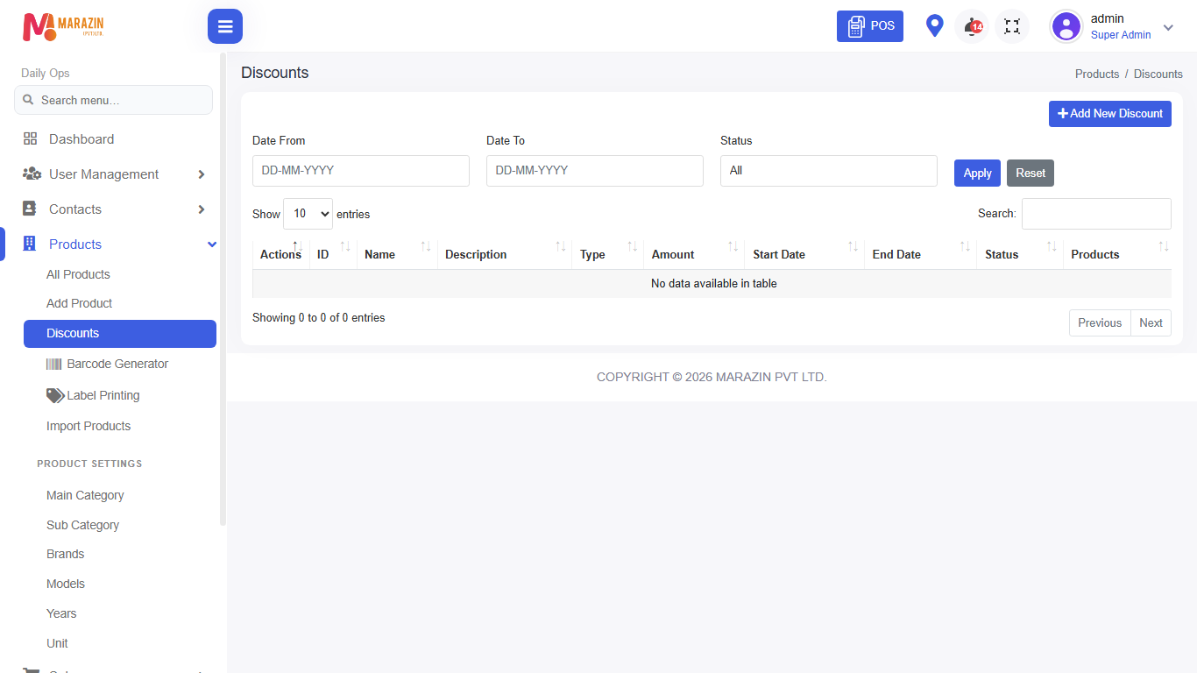Open Main Category settings

pyautogui.click(x=85, y=495)
